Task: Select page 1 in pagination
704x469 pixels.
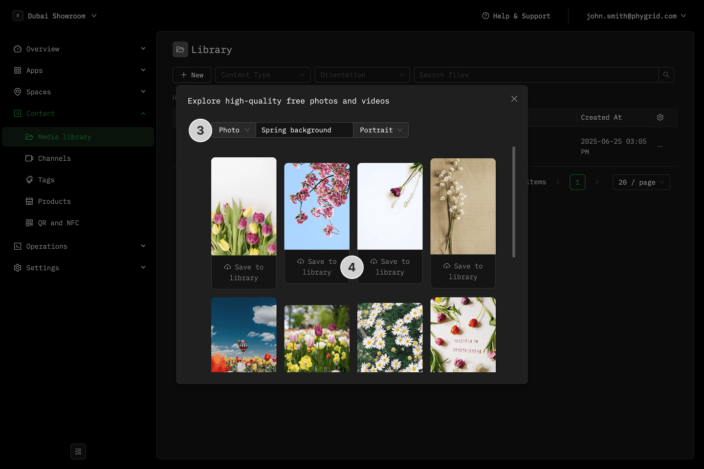Action: click(x=577, y=182)
